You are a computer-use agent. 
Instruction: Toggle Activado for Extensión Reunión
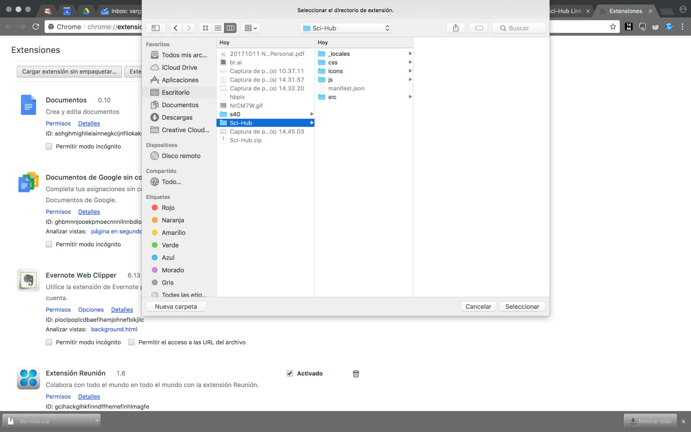(x=290, y=373)
